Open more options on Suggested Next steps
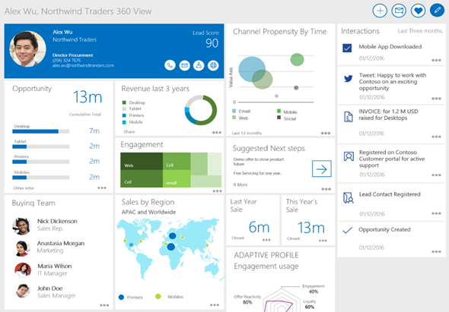Image resolution: width=449 pixels, height=312 pixels. coord(326,189)
